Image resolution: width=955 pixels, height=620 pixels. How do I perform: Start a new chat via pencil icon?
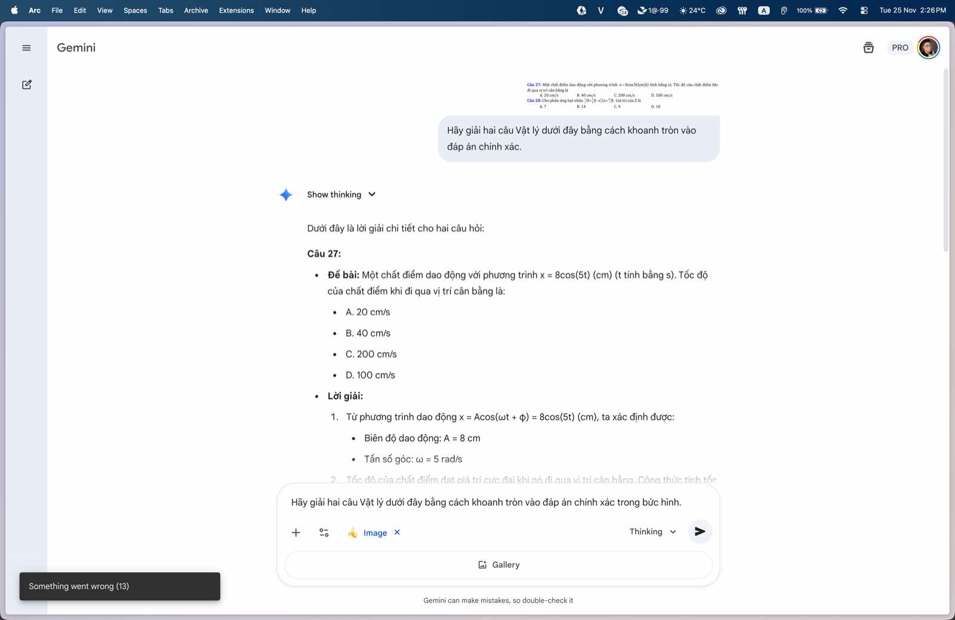pos(27,85)
